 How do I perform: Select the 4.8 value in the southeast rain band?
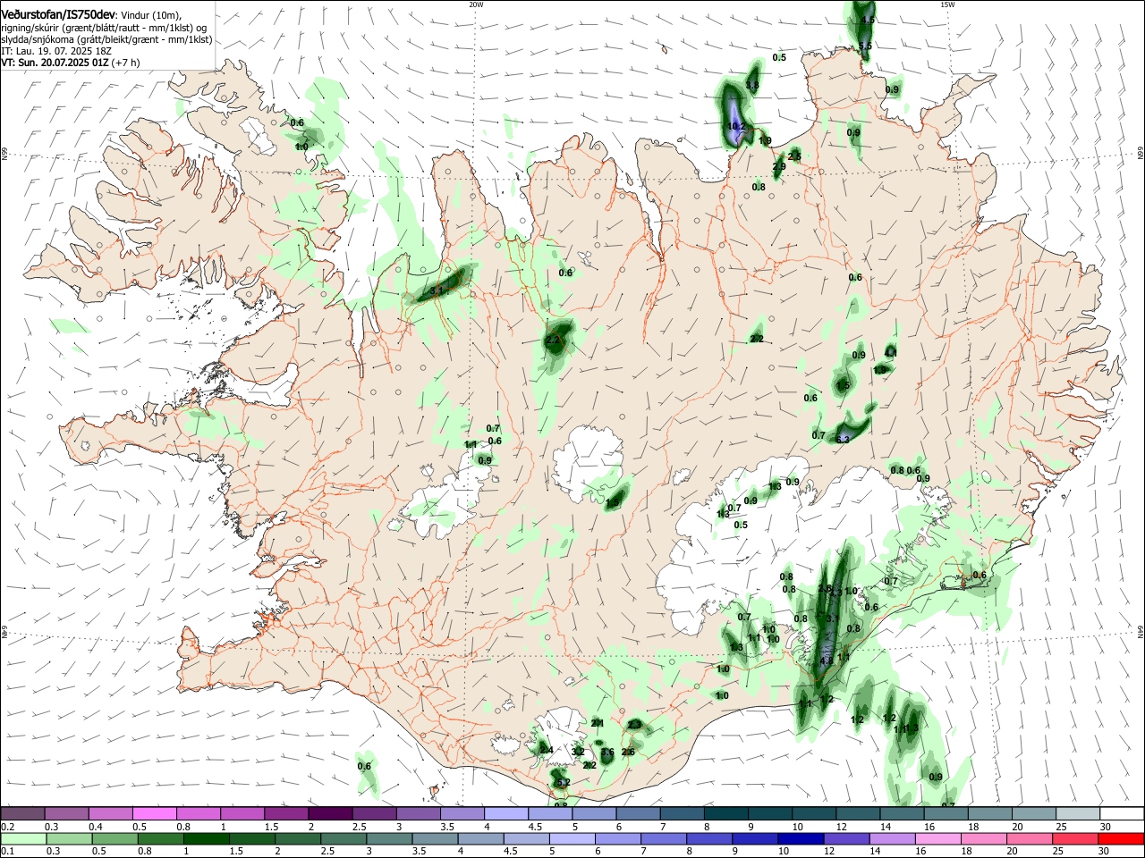tap(827, 660)
